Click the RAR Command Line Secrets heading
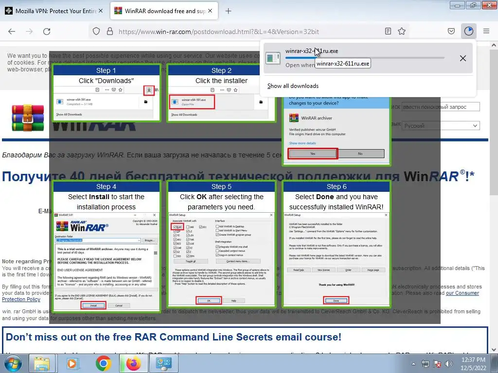 click(174, 337)
